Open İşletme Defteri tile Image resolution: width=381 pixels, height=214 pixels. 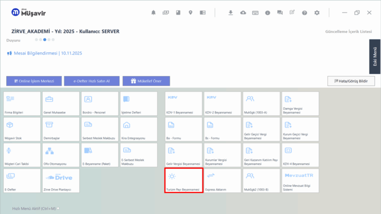[138, 104]
